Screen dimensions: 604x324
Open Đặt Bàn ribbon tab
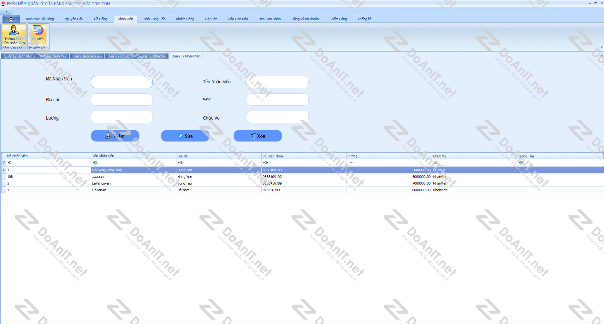[211, 19]
